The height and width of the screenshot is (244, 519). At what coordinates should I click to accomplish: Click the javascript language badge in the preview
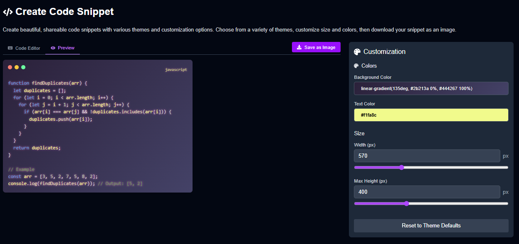tap(176, 69)
